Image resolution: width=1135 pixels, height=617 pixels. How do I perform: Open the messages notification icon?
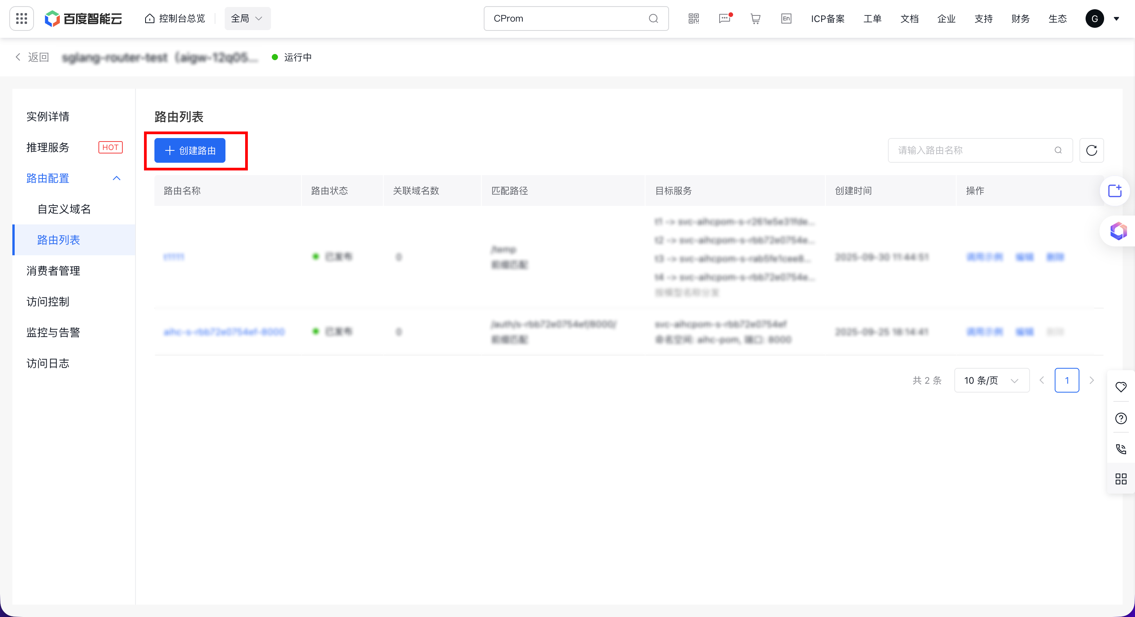point(724,19)
